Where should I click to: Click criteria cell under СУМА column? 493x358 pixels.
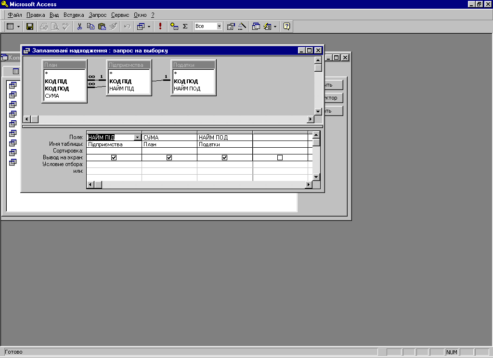(x=169, y=164)
